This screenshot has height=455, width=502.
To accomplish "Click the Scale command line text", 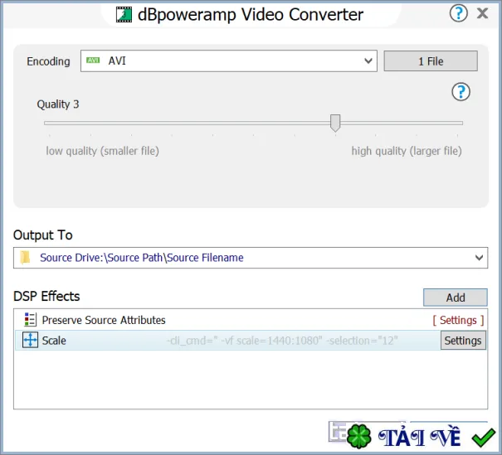I will (x=282, y=341).
